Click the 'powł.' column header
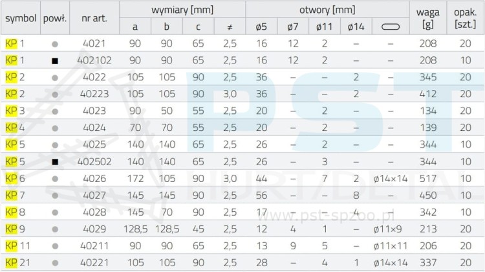The width and height of the screenshot is (485, 272). (55, 18)
